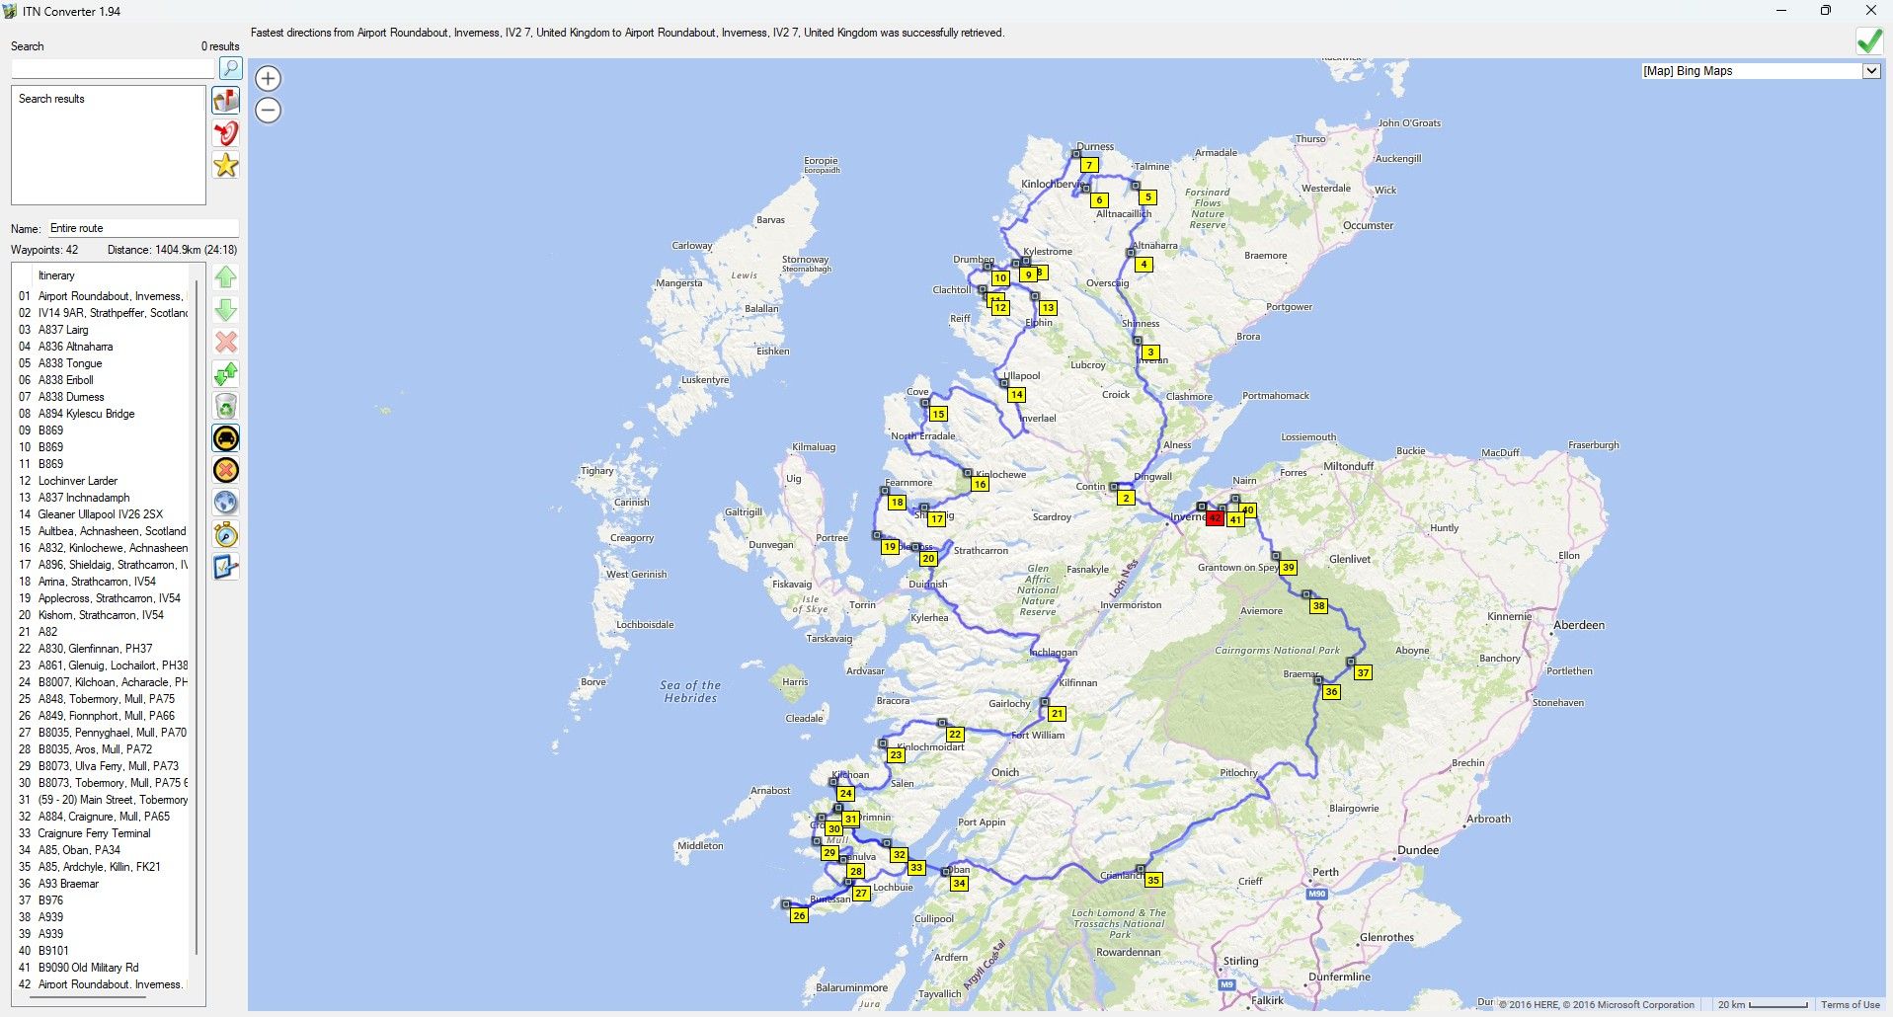Open the Terms of Use link
Image resolution: width=1893 pixels, height=1017 pixels.
(1850, 1004)
